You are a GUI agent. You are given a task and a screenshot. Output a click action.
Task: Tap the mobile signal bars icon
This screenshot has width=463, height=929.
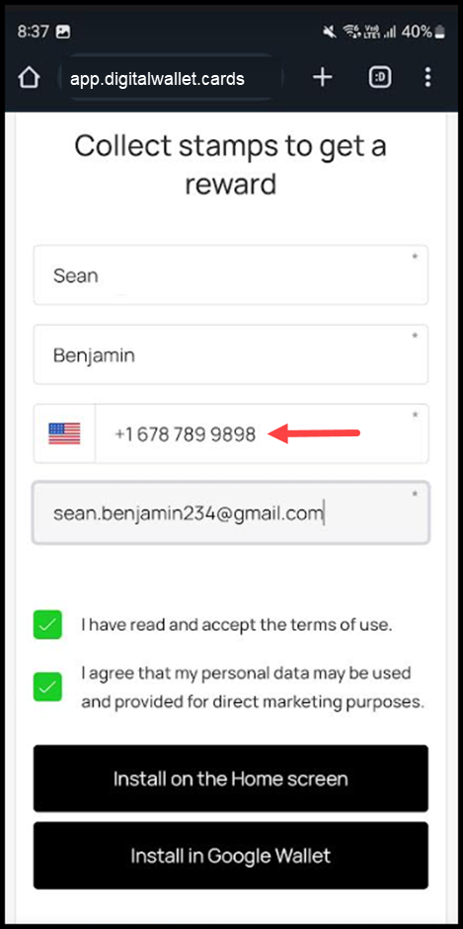pos(390,33)
